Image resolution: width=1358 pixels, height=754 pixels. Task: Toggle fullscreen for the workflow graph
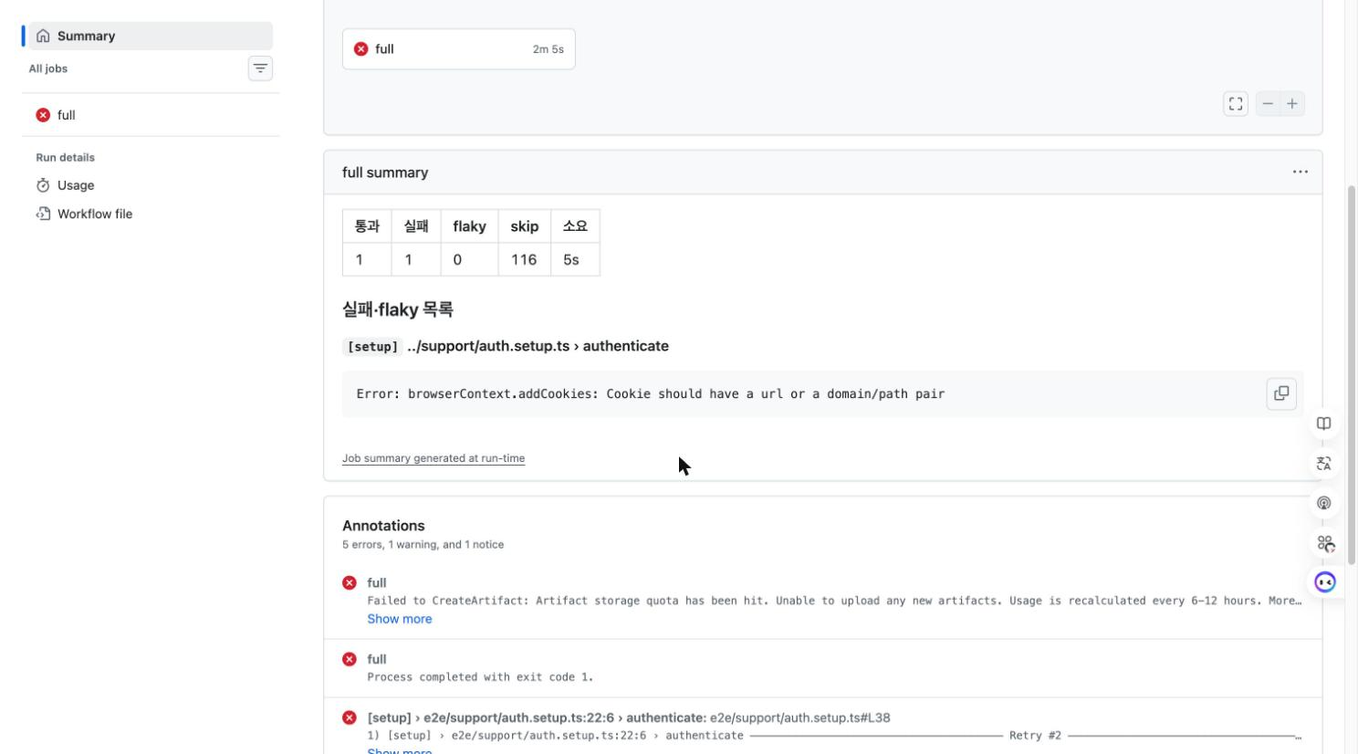tap(1236, 104)
